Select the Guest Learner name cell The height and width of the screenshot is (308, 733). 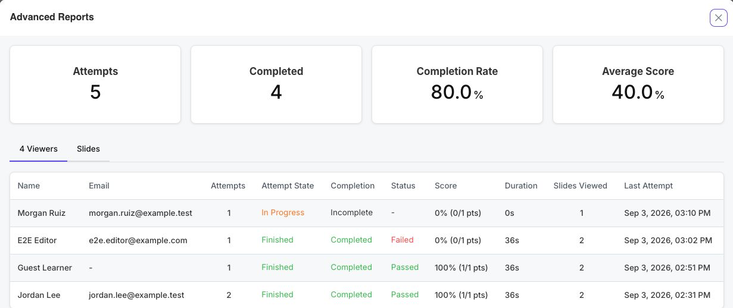point(45,268)
